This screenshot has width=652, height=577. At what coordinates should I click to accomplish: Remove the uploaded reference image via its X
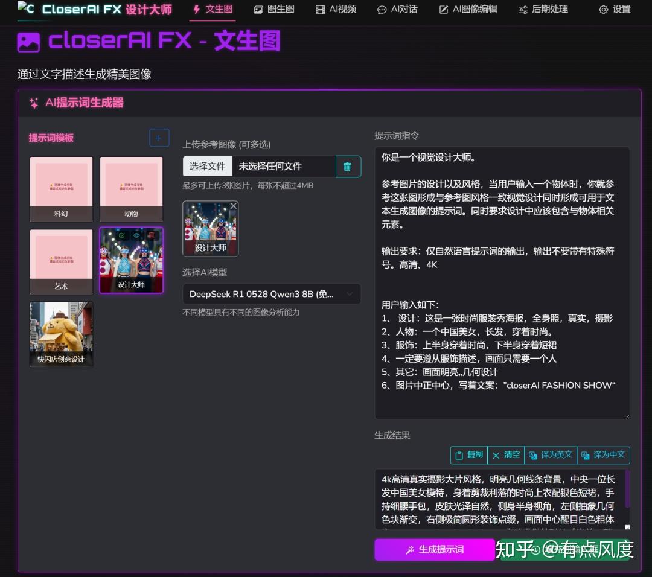tap(232, 206)
